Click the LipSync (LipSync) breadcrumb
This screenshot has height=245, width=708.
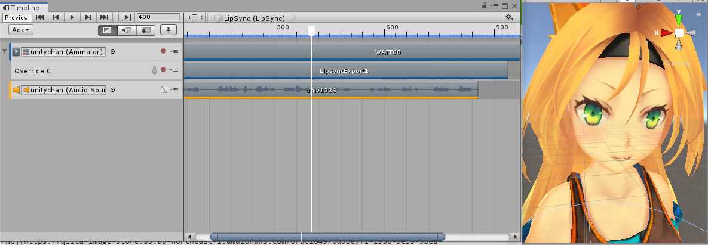tap(250, 18)
